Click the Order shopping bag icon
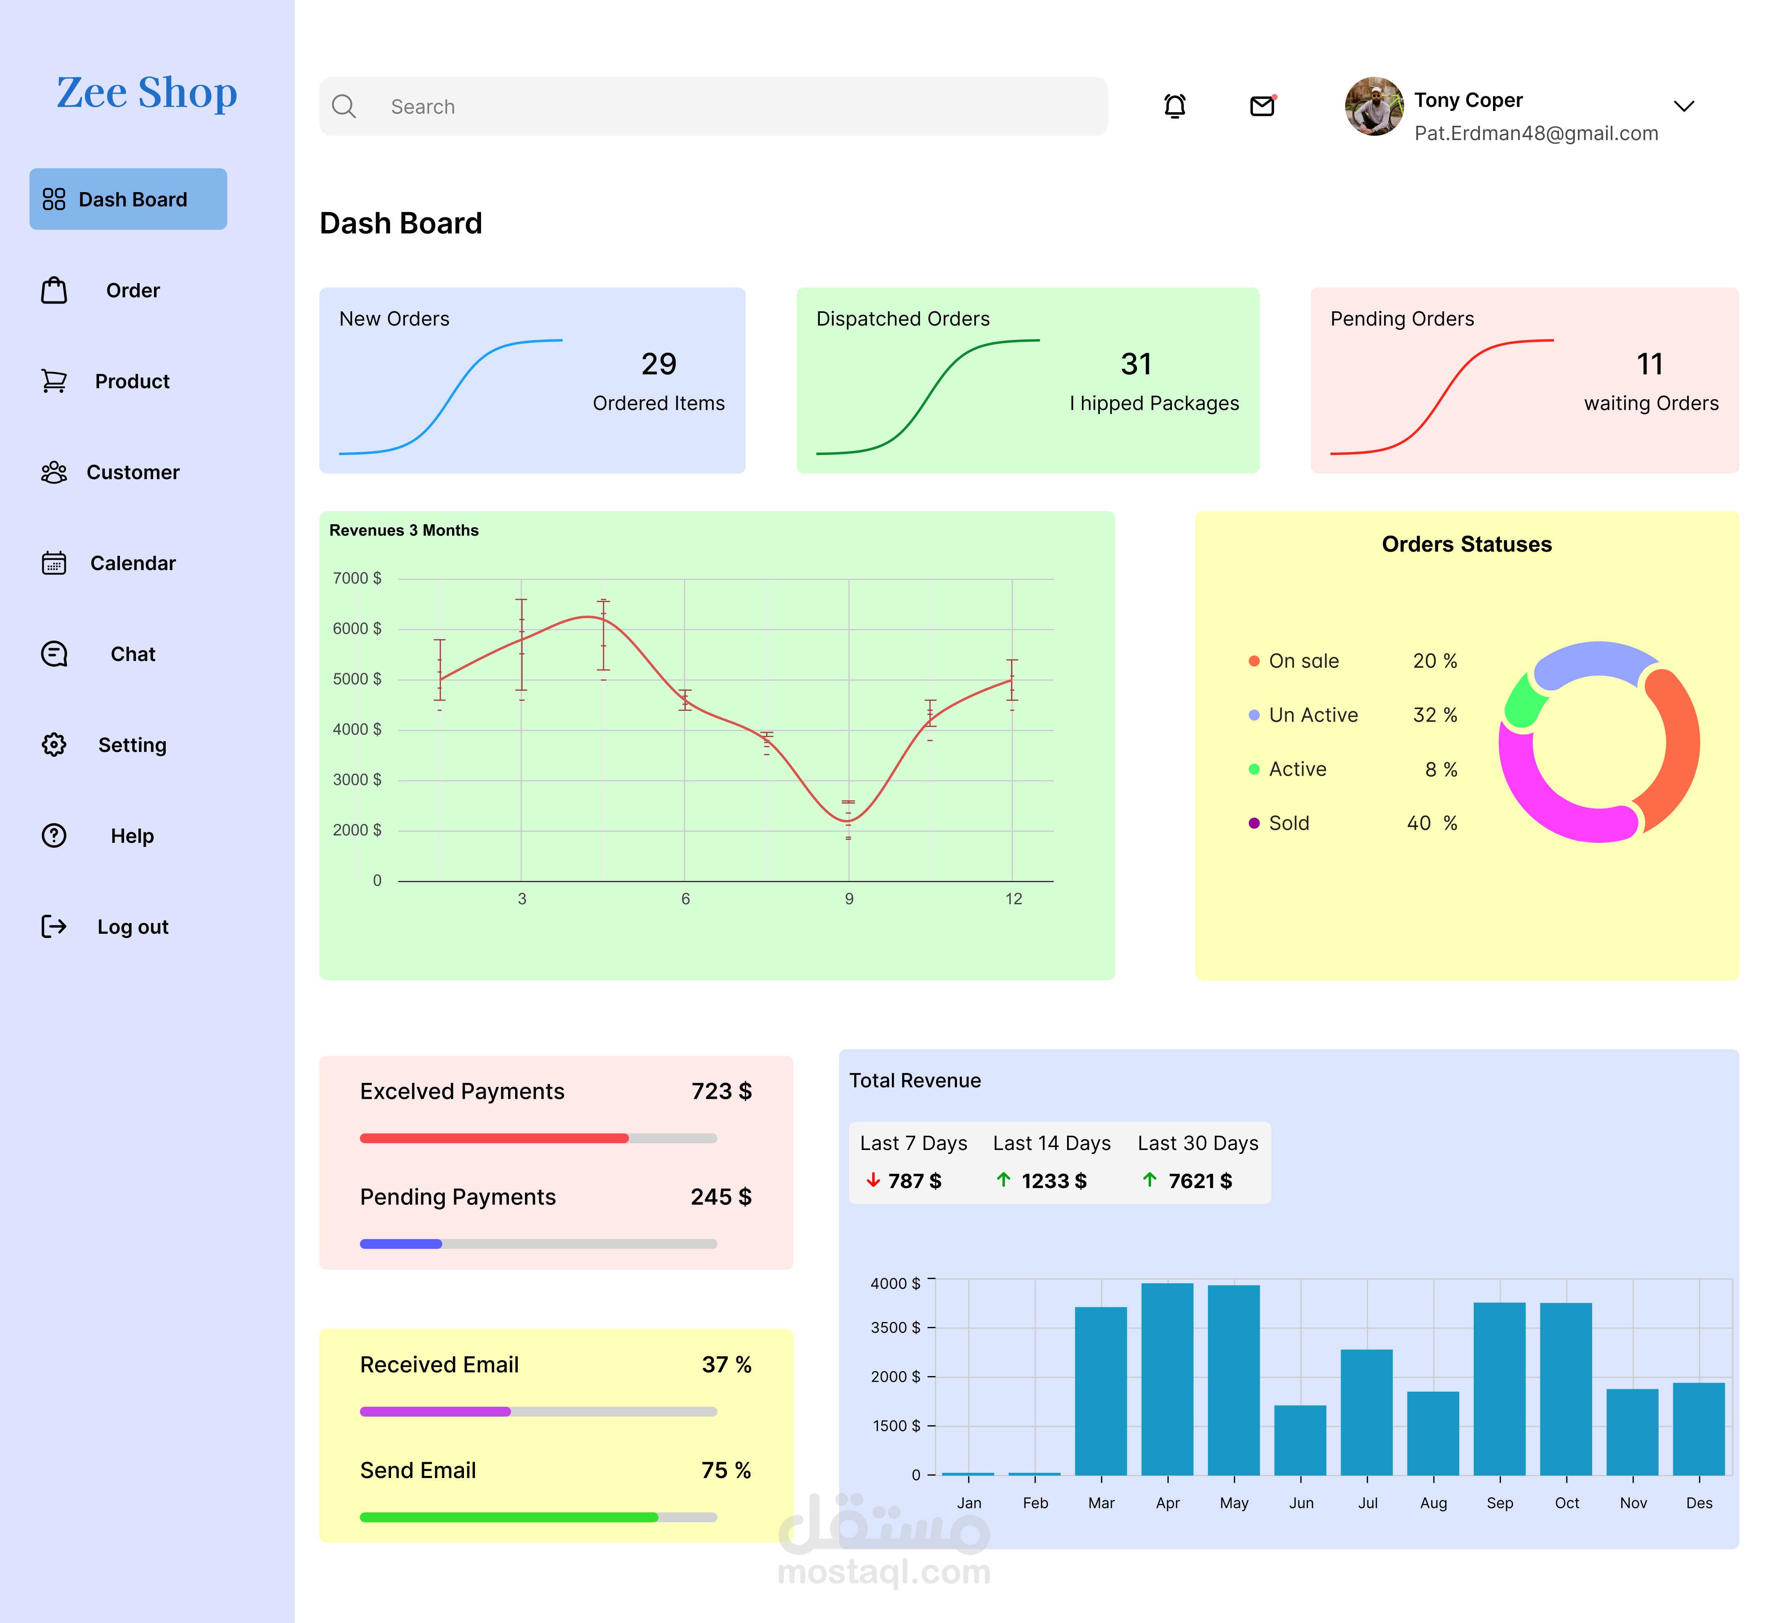The width and height of the screenshot is (1769, 1623). pyautogui.click(x=54, y=291)
